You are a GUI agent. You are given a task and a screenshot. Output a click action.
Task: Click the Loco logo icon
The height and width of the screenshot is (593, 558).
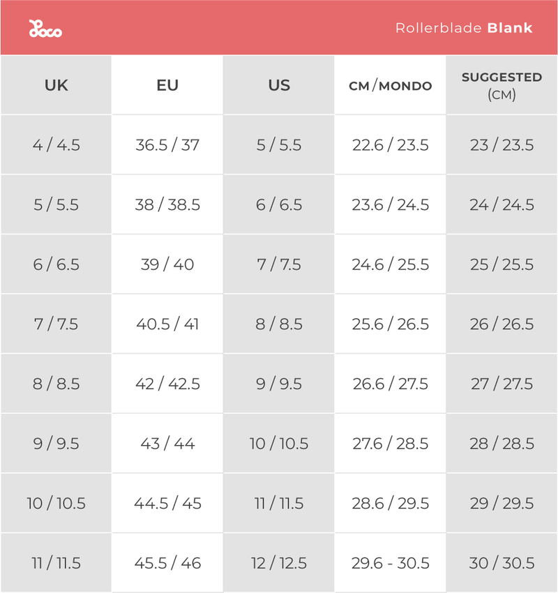pyautogui.click(x=45, y=29)
